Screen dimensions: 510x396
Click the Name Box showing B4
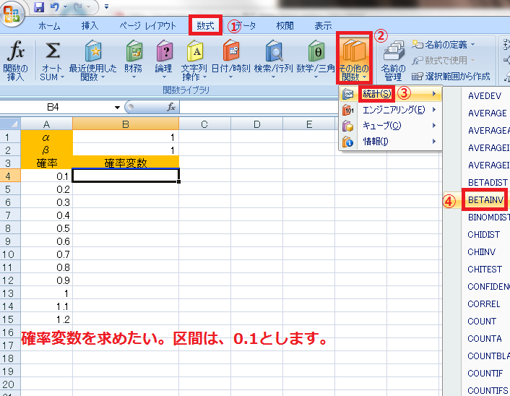click(57, 107)
